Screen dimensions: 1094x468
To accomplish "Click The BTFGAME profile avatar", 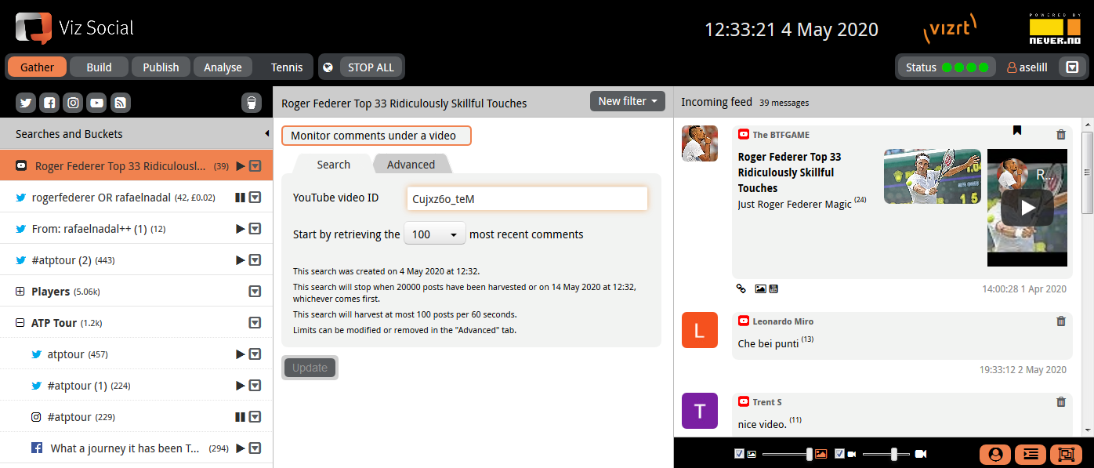I will 699,143.
